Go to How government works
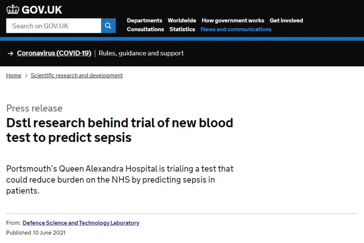 [x=233, y=20]
